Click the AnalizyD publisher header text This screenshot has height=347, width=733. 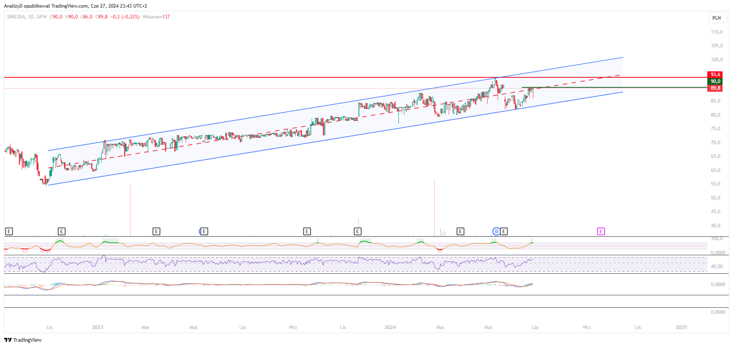[76, 6]
